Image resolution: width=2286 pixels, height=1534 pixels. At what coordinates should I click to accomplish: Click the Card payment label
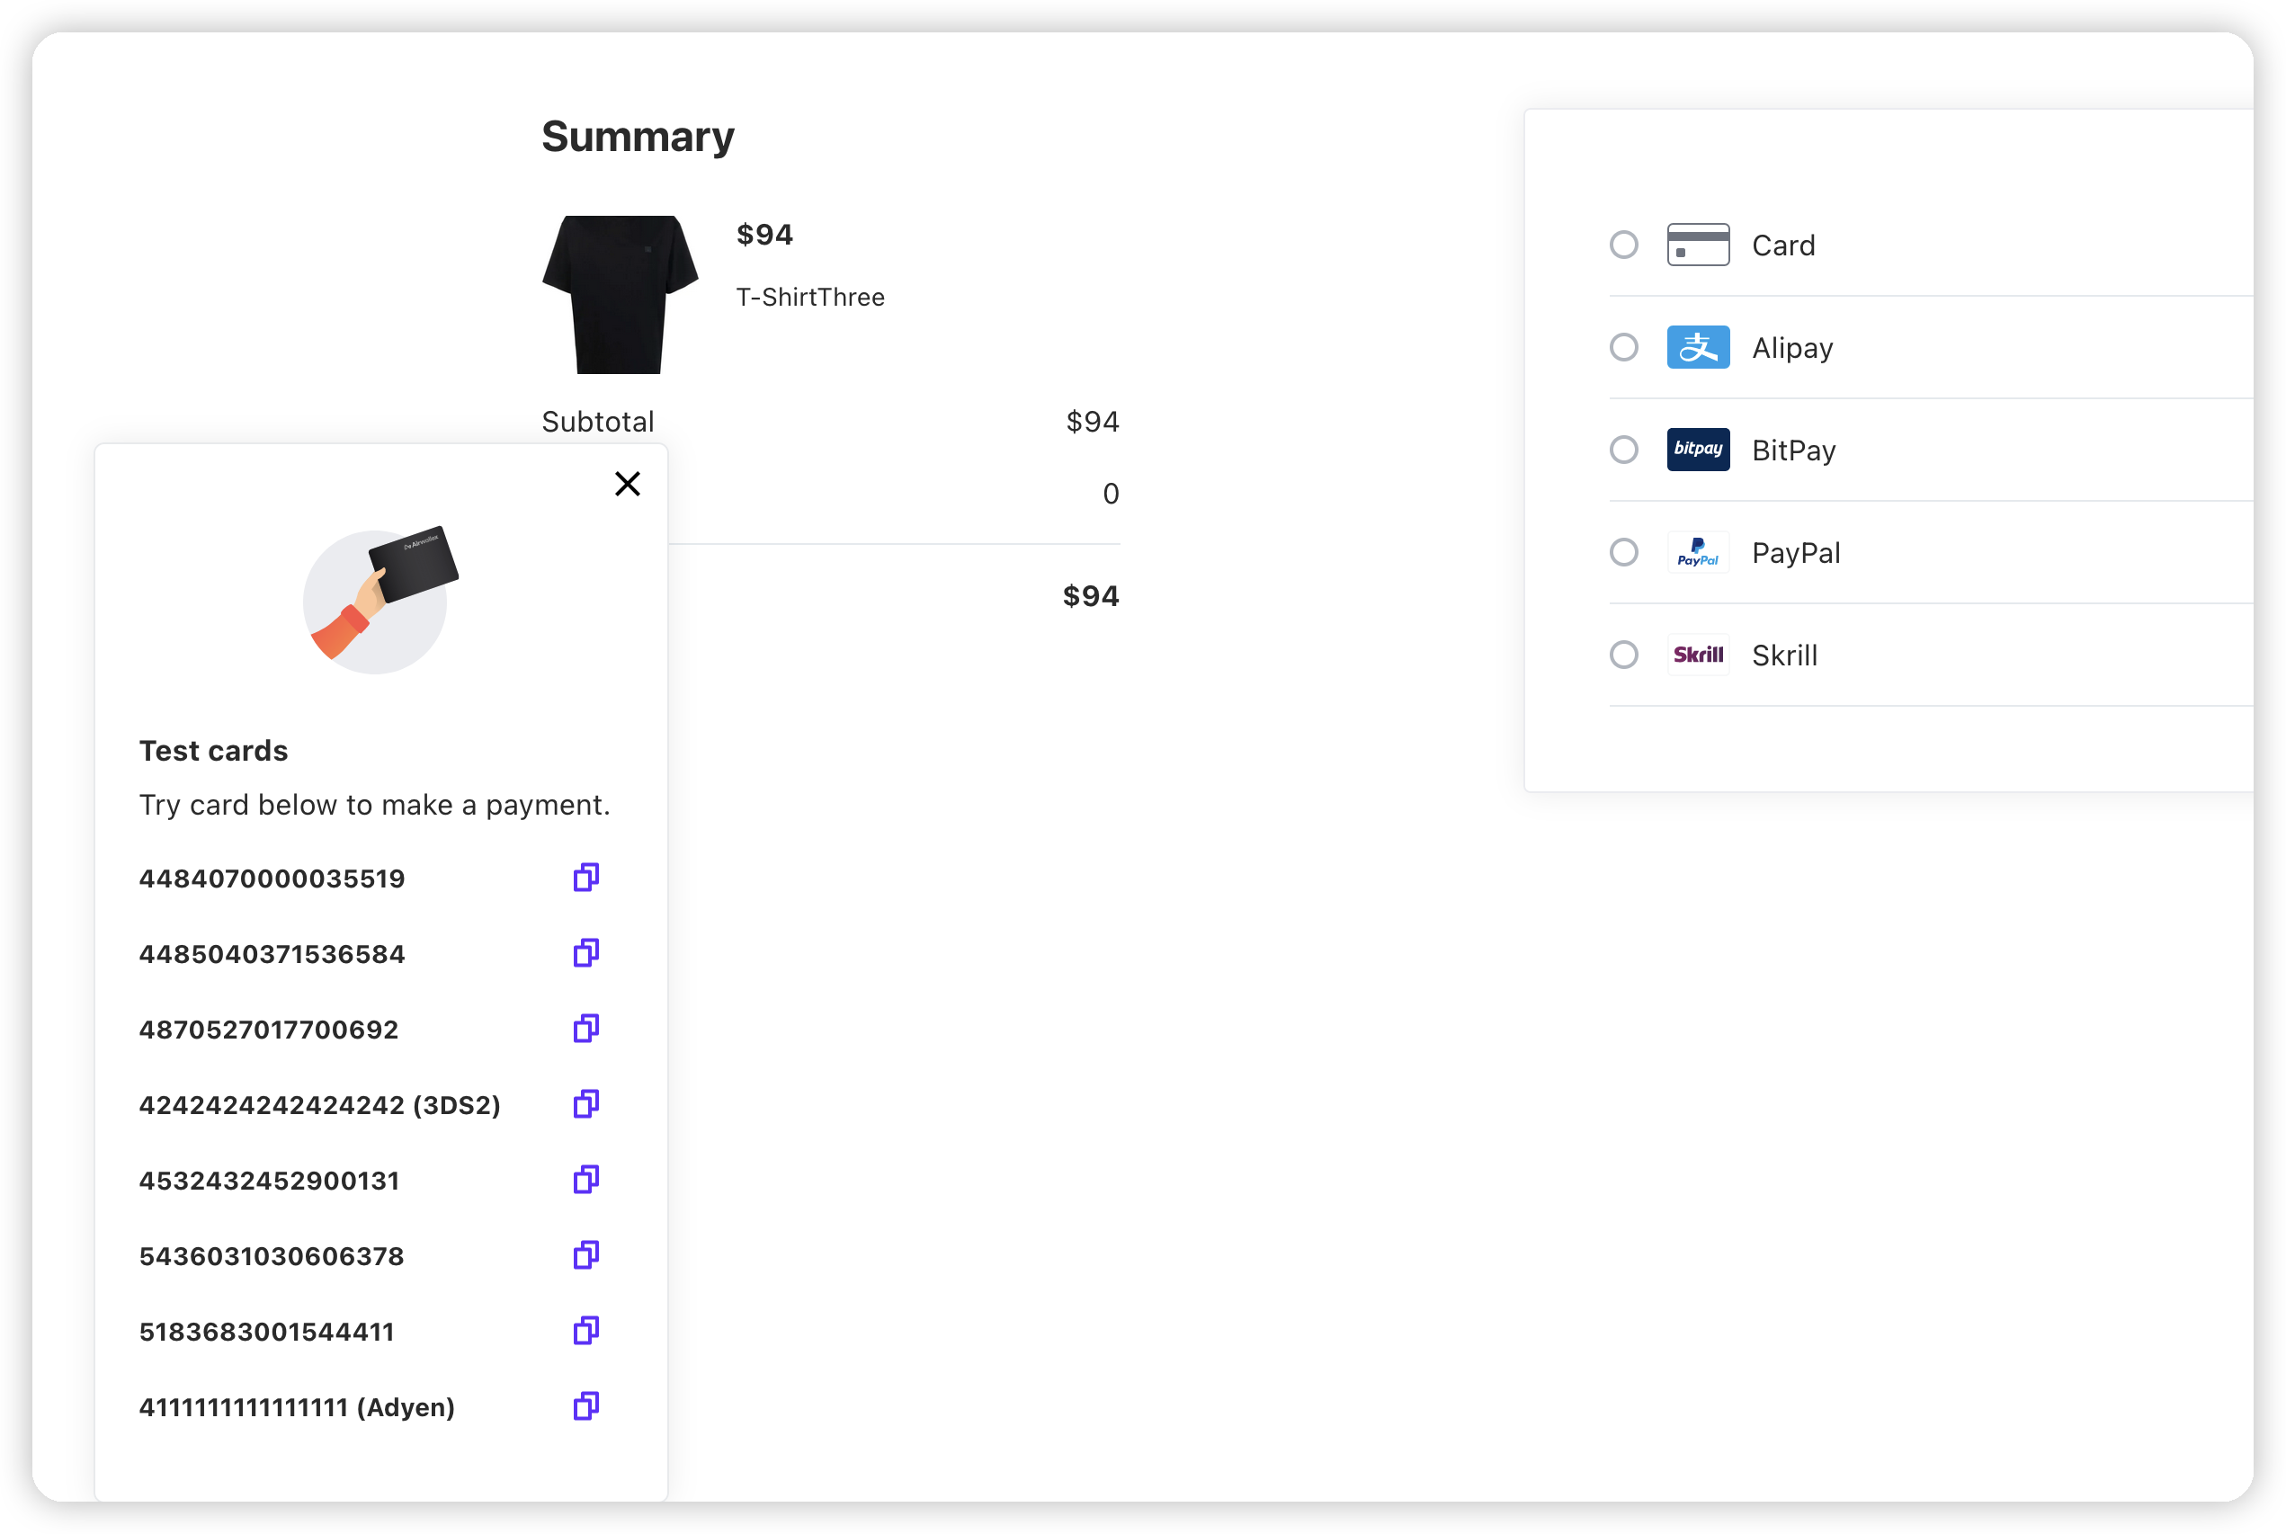[x=1783, y=245]
